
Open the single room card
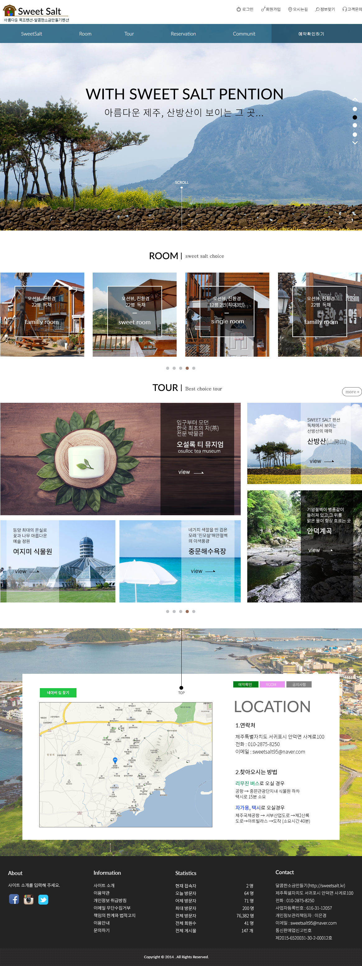227,315
